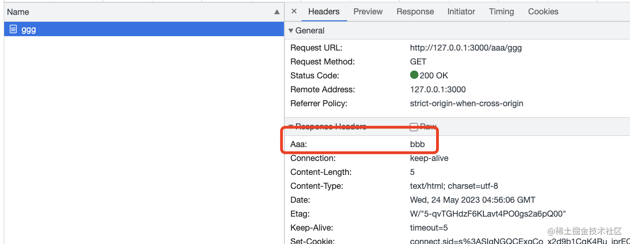Switch to the Initiator tab
The width and height of the screenshot is (630, 244).
pos(461,12)
